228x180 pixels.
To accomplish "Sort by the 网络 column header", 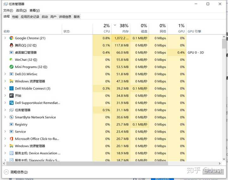I will [x=158, y=28].
